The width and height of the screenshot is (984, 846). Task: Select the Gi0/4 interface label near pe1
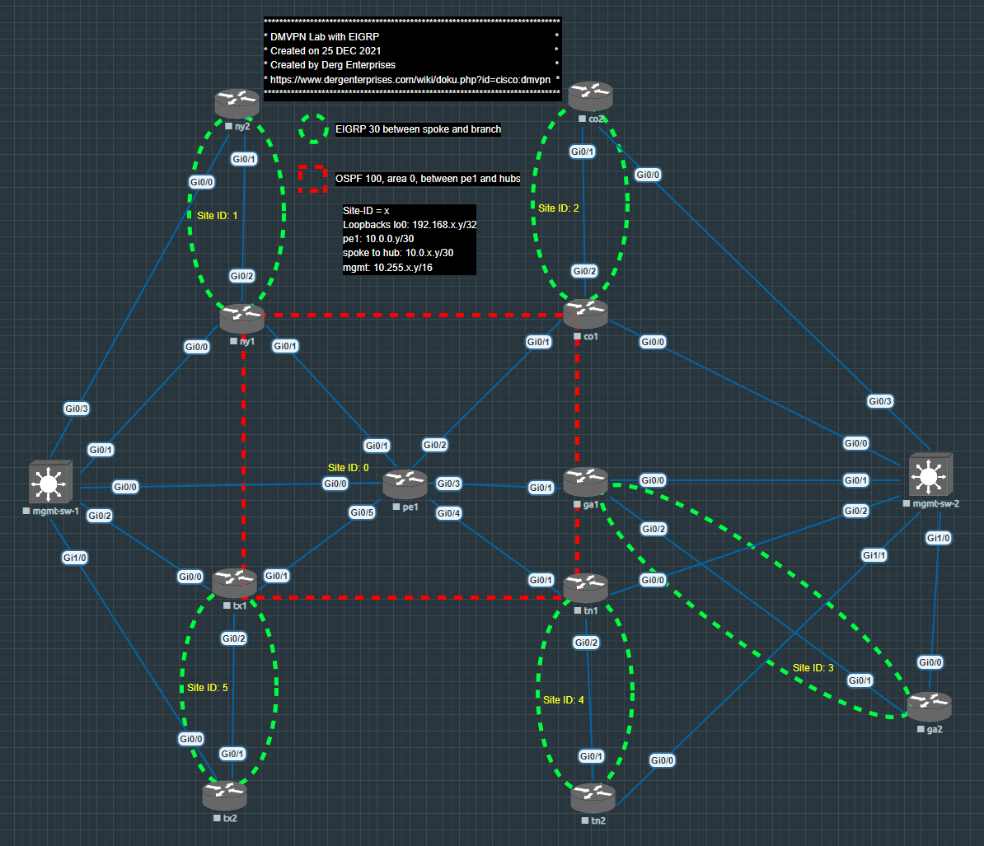click(x=448, y=514)
